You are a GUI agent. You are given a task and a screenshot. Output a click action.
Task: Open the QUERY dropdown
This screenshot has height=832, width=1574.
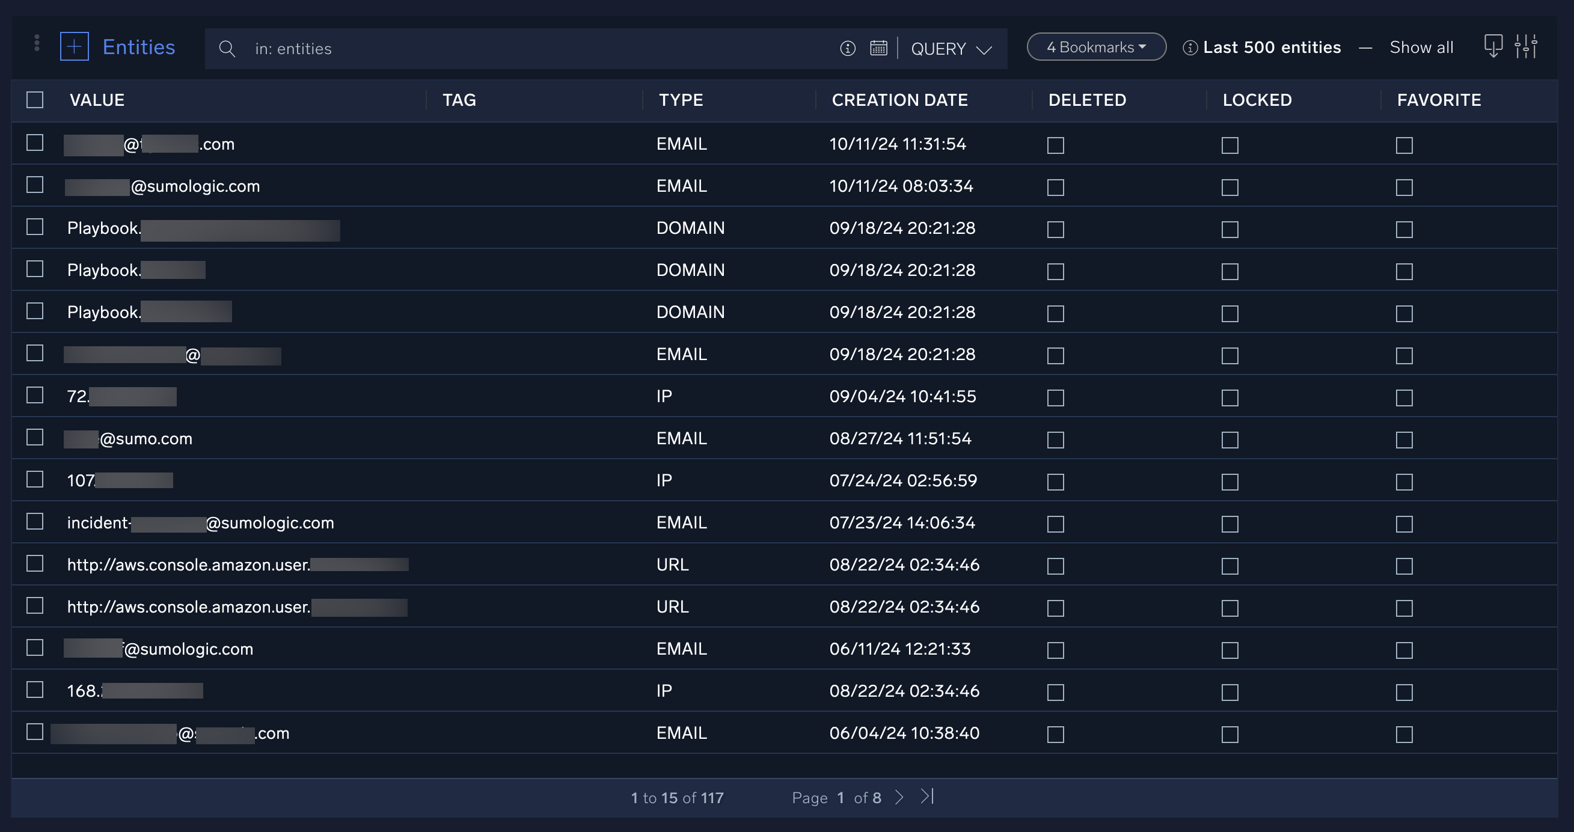click(x=951, y=49)
